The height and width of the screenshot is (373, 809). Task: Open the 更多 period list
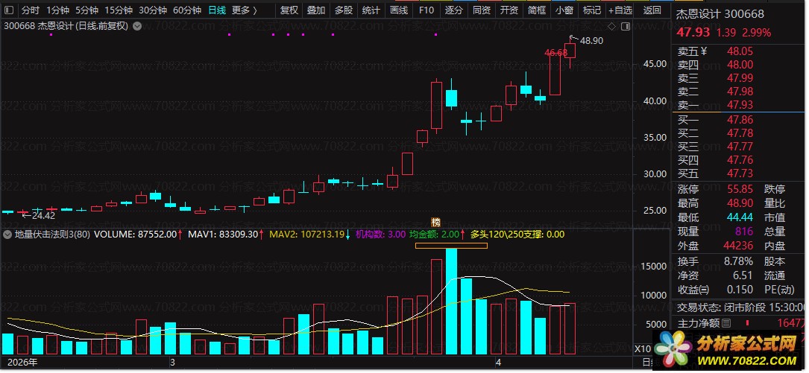pyautogui.click(x=245, y=10)
